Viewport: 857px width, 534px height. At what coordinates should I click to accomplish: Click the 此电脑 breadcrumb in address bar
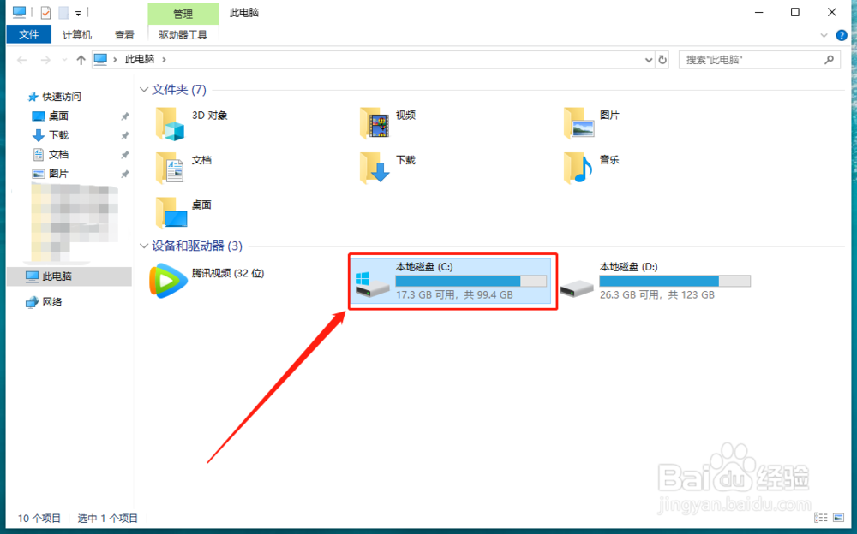(x=140, y=59)
